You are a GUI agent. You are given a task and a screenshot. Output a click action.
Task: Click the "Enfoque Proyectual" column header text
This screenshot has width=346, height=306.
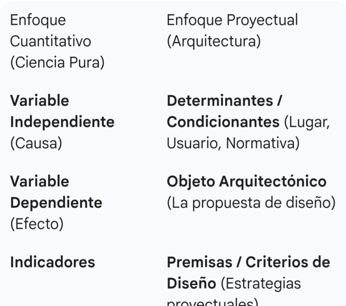[232, 20]
